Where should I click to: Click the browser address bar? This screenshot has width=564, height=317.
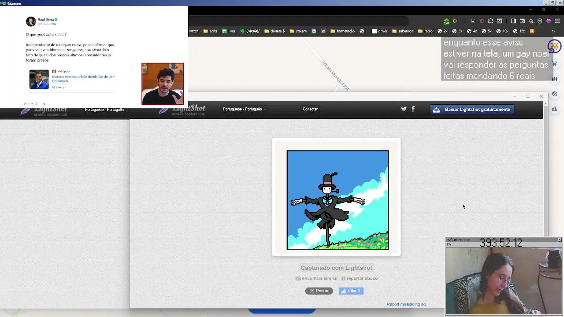298,21
